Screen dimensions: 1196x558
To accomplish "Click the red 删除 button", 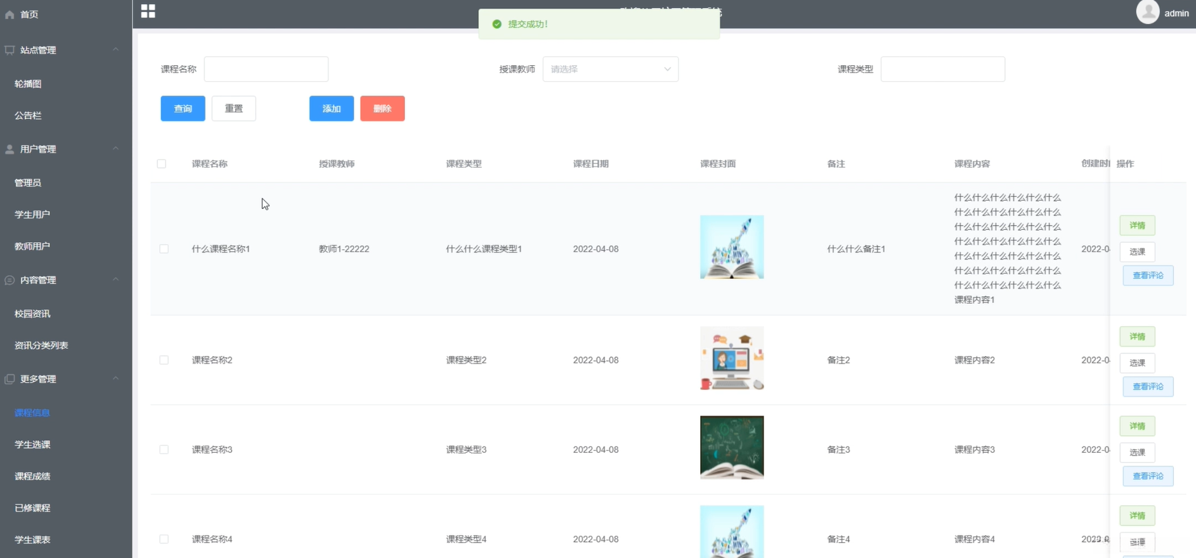I will (x=382, y=108).
